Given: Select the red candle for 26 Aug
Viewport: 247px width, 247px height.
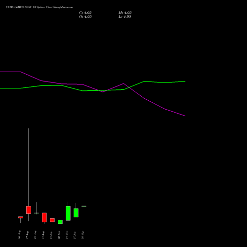Looking at the screenshot, I should pos(21,217).
